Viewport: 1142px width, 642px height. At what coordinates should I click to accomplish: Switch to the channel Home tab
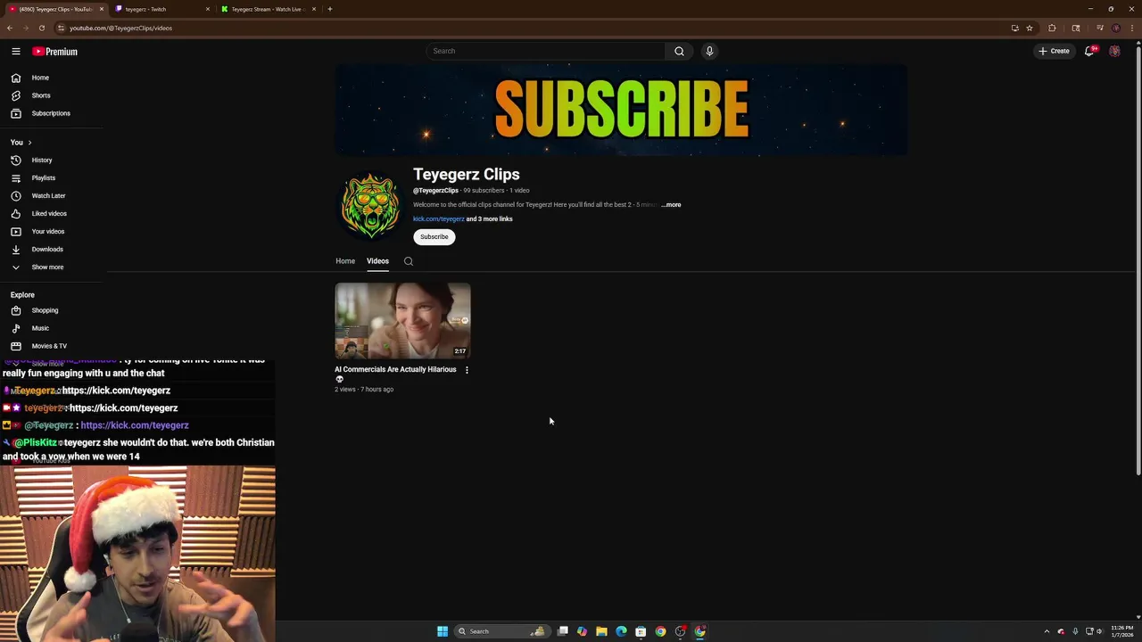click(x=345, y=261)
